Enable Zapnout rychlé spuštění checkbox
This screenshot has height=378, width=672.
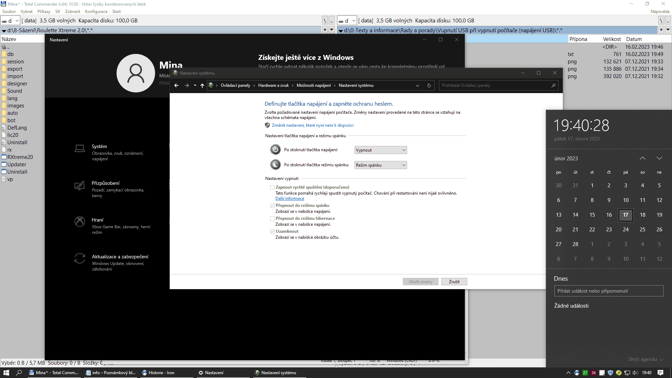[272, 187]
